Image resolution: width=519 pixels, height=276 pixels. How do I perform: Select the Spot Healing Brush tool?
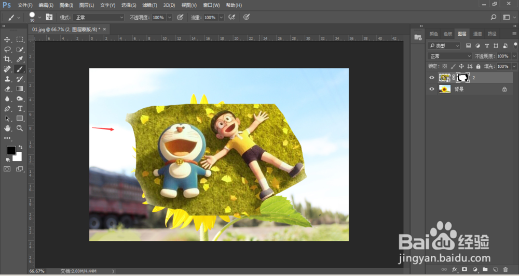click(x=7, y=69)
